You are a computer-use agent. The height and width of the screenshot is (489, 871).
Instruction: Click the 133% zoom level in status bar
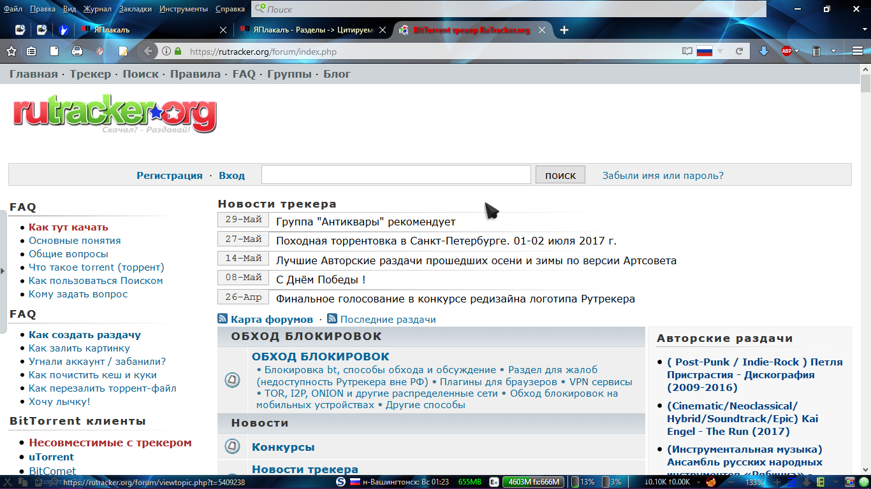[754, 482]
